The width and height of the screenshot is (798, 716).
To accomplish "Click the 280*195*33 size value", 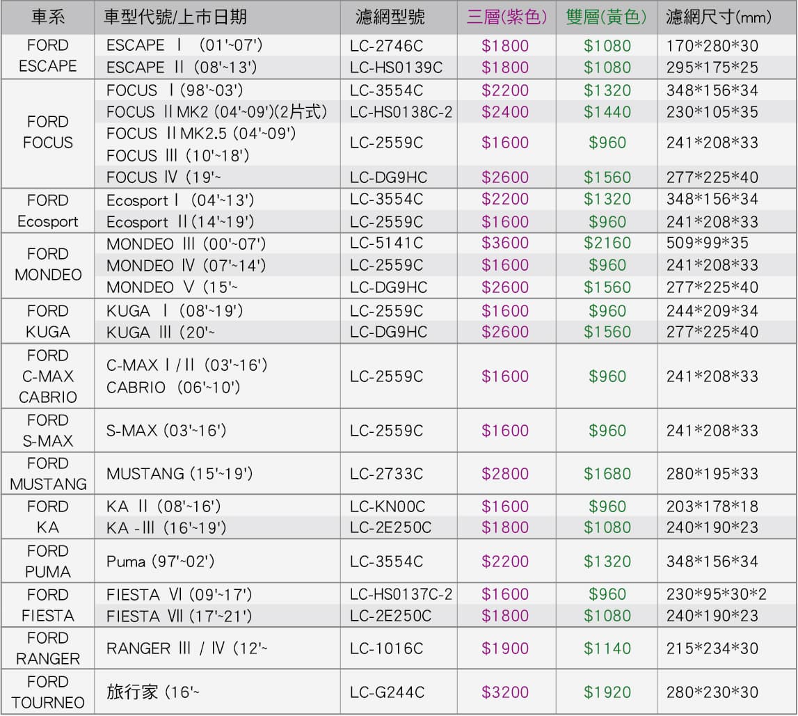I will 712,474.
